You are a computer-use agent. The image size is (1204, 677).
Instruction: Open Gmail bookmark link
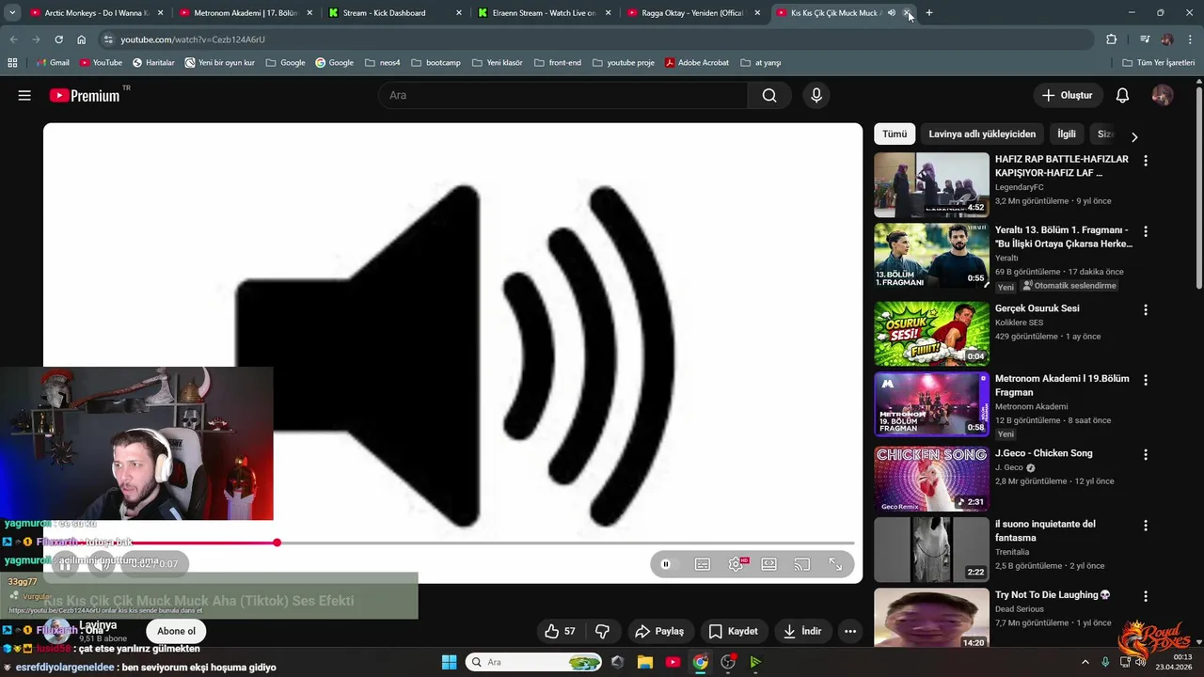point(52,63)
